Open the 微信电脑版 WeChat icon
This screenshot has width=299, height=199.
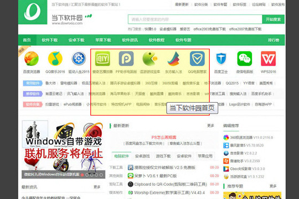pyautogui.click(x=245, y=59)
